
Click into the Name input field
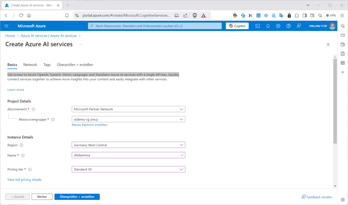click(x=128, y=155)
